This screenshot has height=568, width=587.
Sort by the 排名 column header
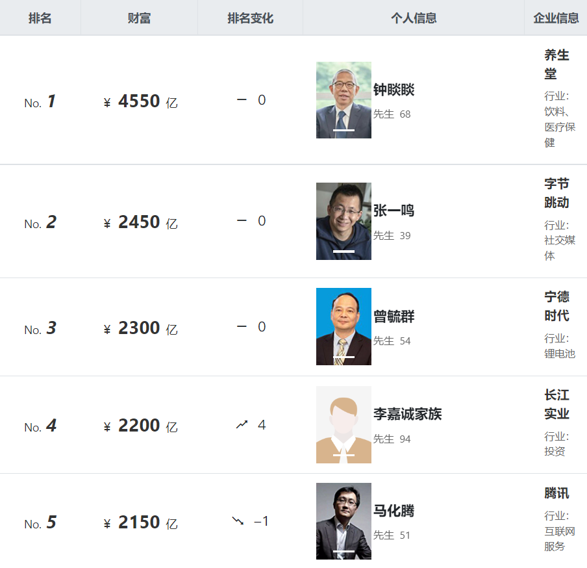pos(40,18)
